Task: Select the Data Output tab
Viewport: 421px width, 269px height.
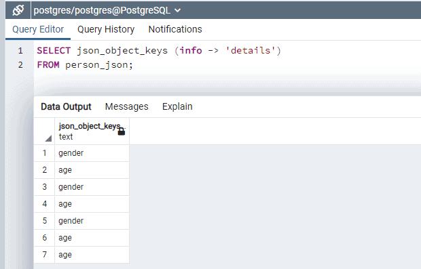Action: tap(66, 106)
